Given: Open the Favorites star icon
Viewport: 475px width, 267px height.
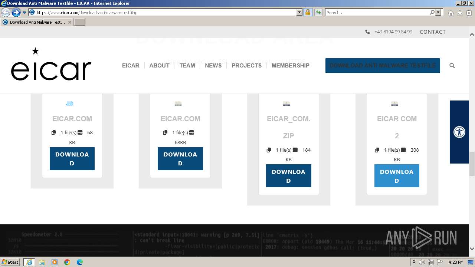Looking at the screenshot, I should point(460,13).
